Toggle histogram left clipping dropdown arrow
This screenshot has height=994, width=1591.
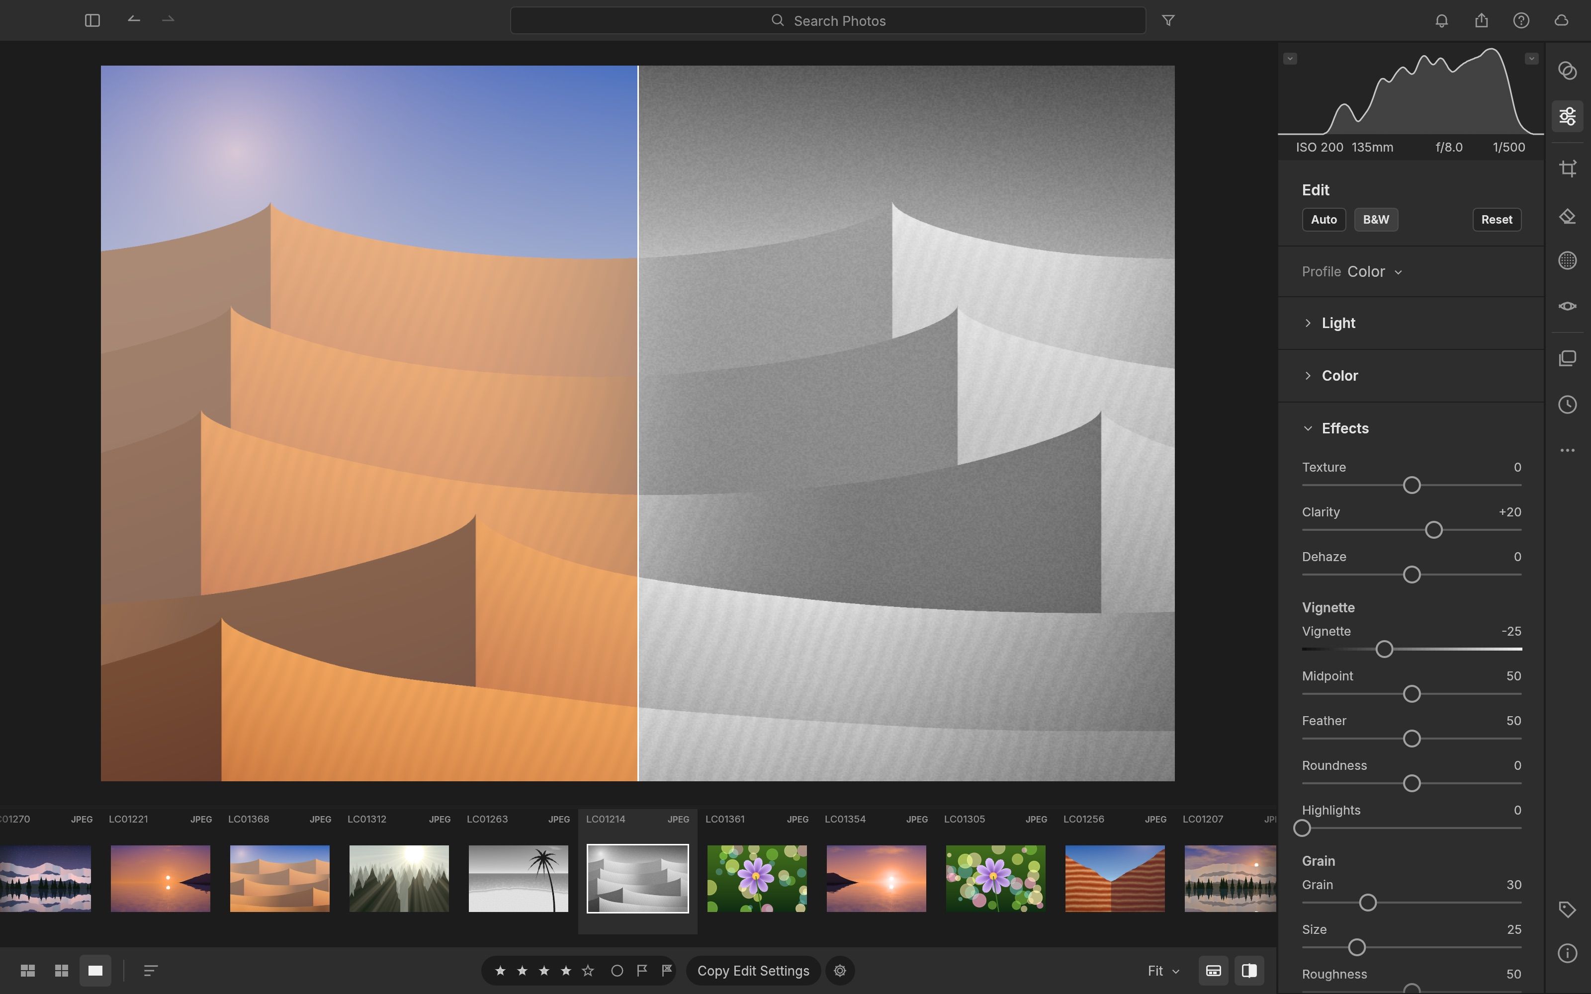click(x=1290, y=59)
